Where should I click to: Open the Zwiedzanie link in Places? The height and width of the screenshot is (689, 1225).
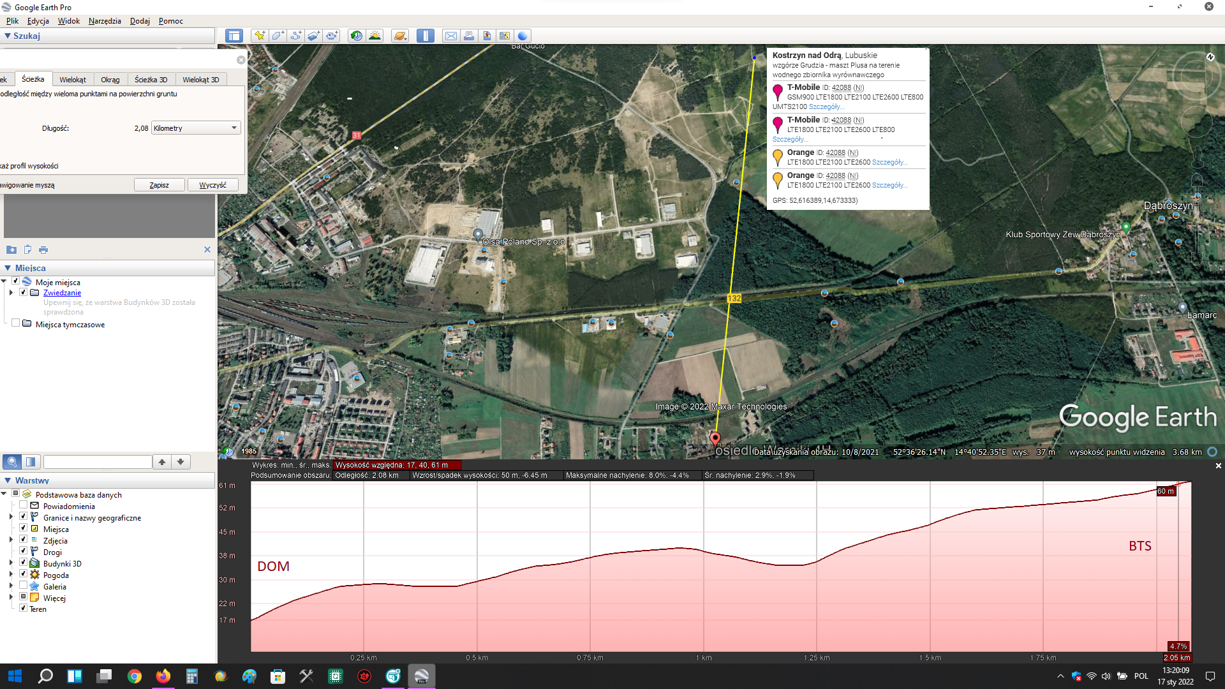coord(62,293)
